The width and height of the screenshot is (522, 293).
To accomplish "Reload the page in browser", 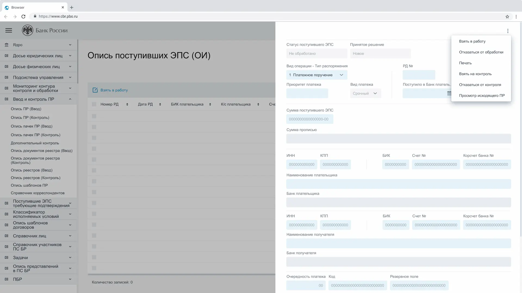I will click(23, 17).
